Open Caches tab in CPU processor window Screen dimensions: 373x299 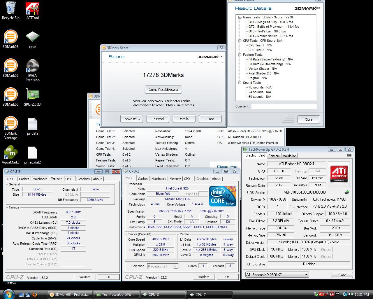143,179
